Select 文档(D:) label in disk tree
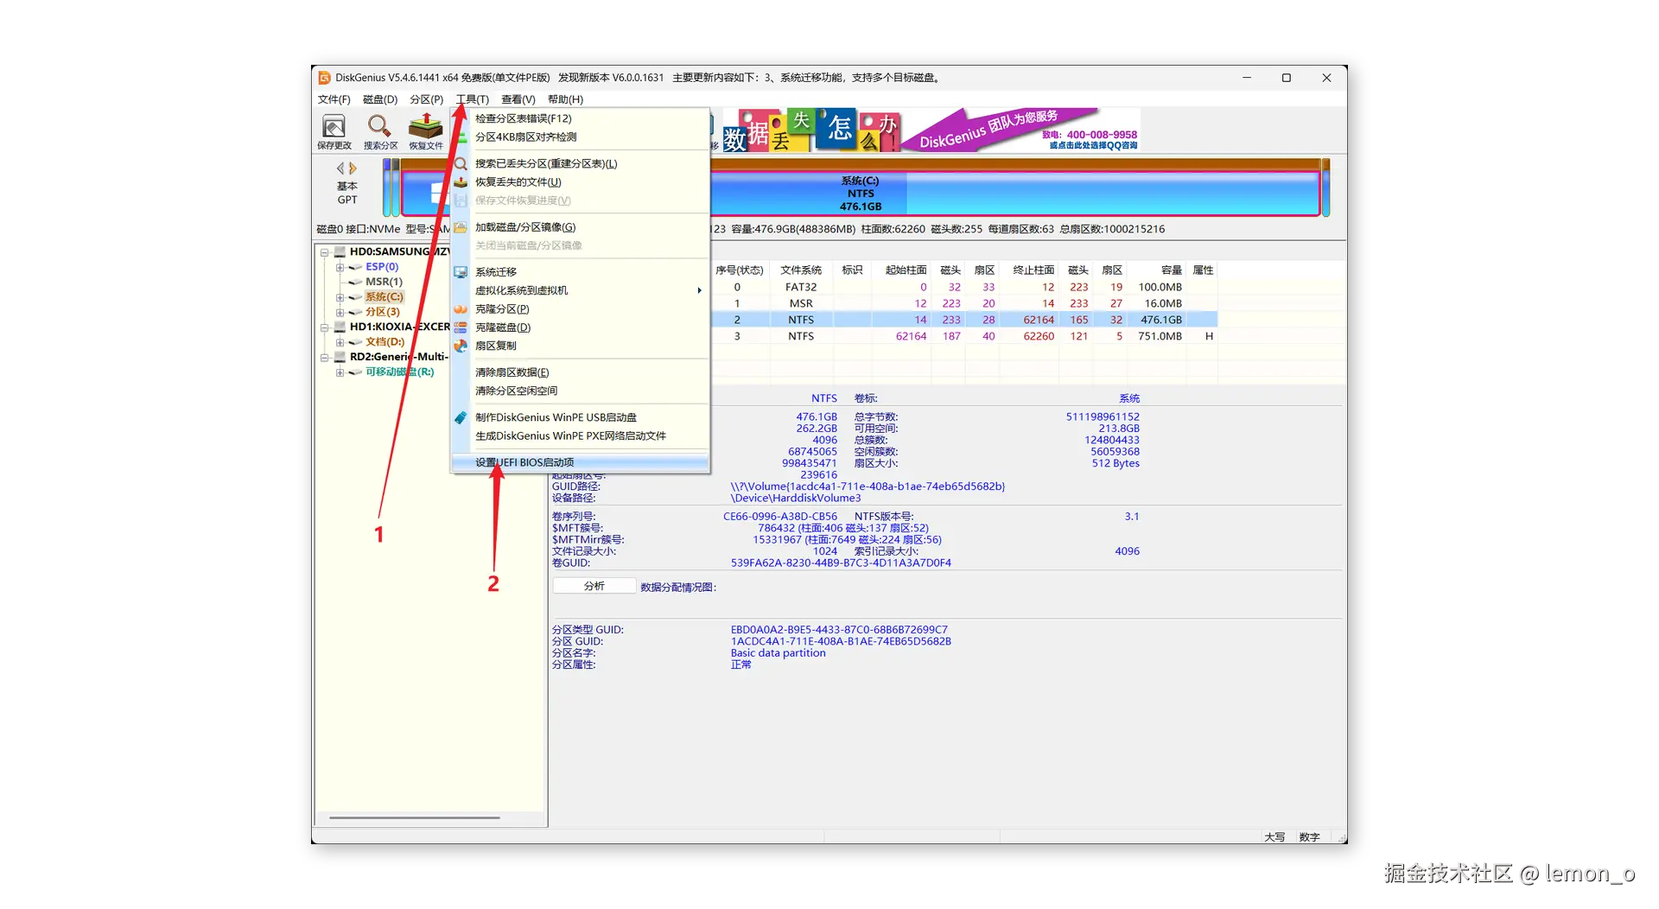 (x=385, y=342)
